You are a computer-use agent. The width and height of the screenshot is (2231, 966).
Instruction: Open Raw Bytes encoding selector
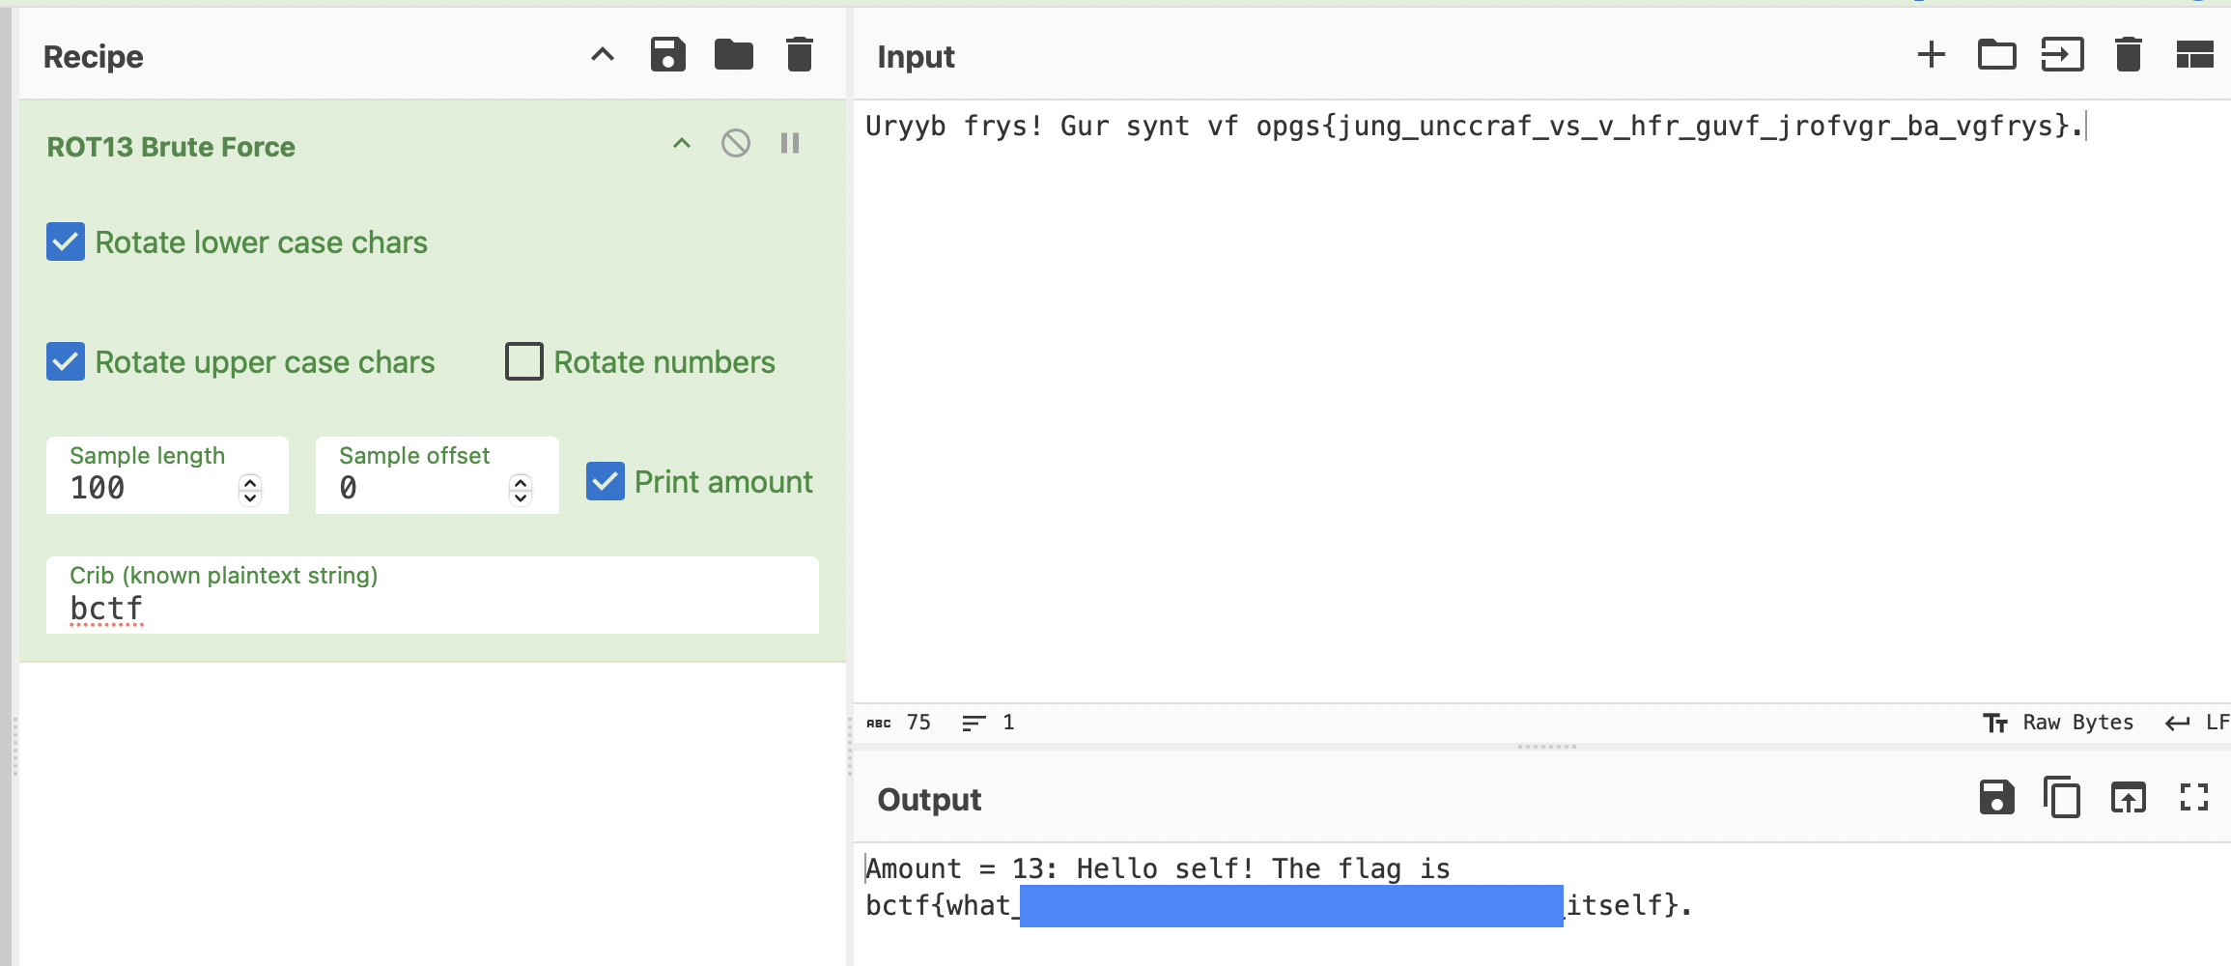click(2058, 723)
